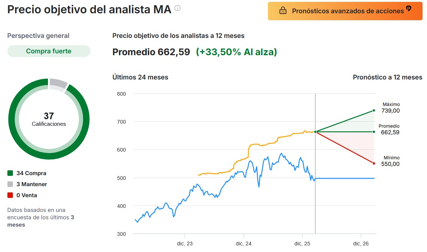Viewport: 427px width, 252px height.
Task: Click the forecast start dot on the vertical line
Action: coord(315,132)
